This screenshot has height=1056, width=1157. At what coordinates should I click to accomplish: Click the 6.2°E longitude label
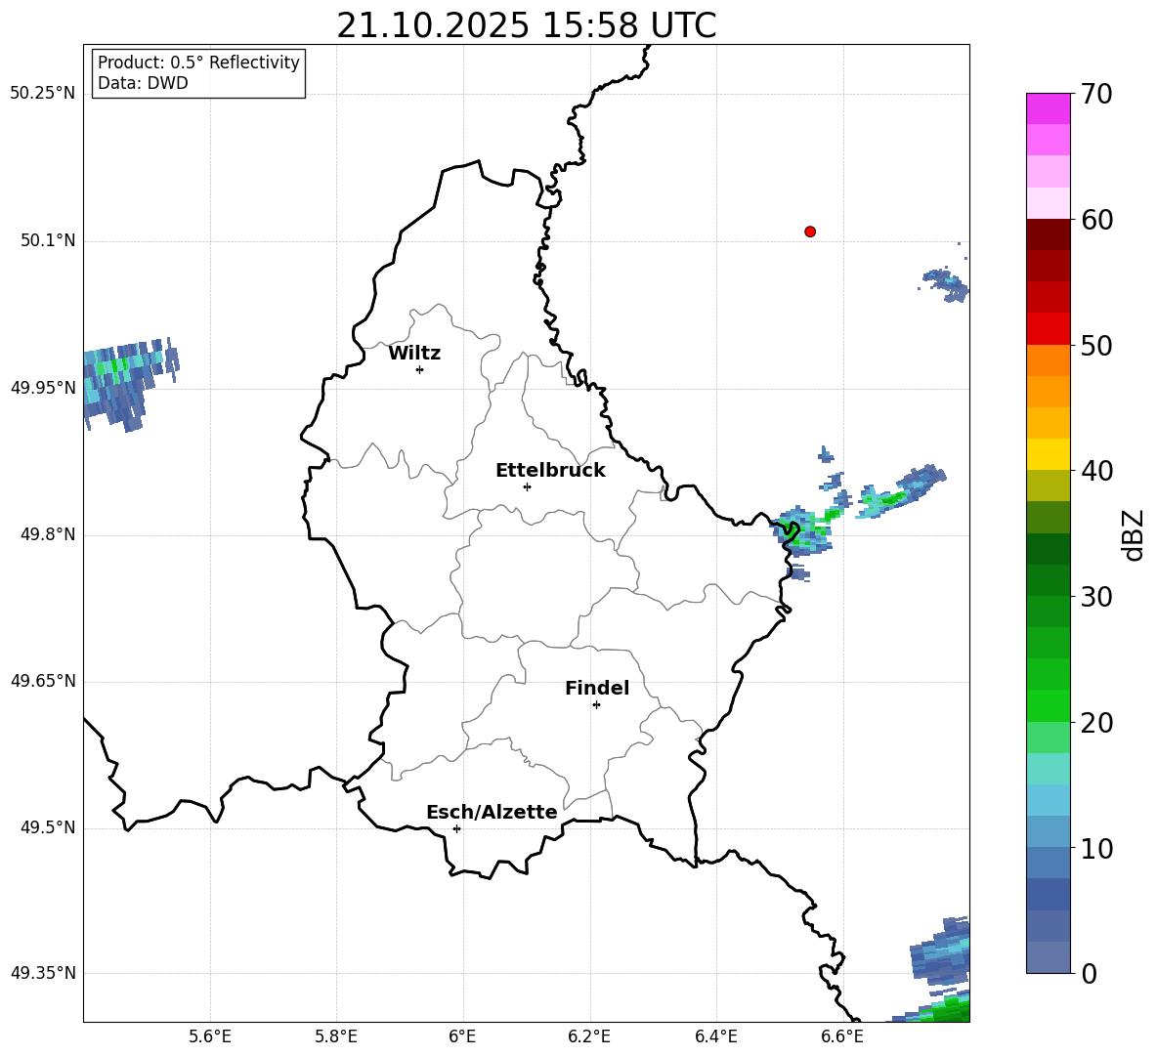click(x=589, y=1036)
